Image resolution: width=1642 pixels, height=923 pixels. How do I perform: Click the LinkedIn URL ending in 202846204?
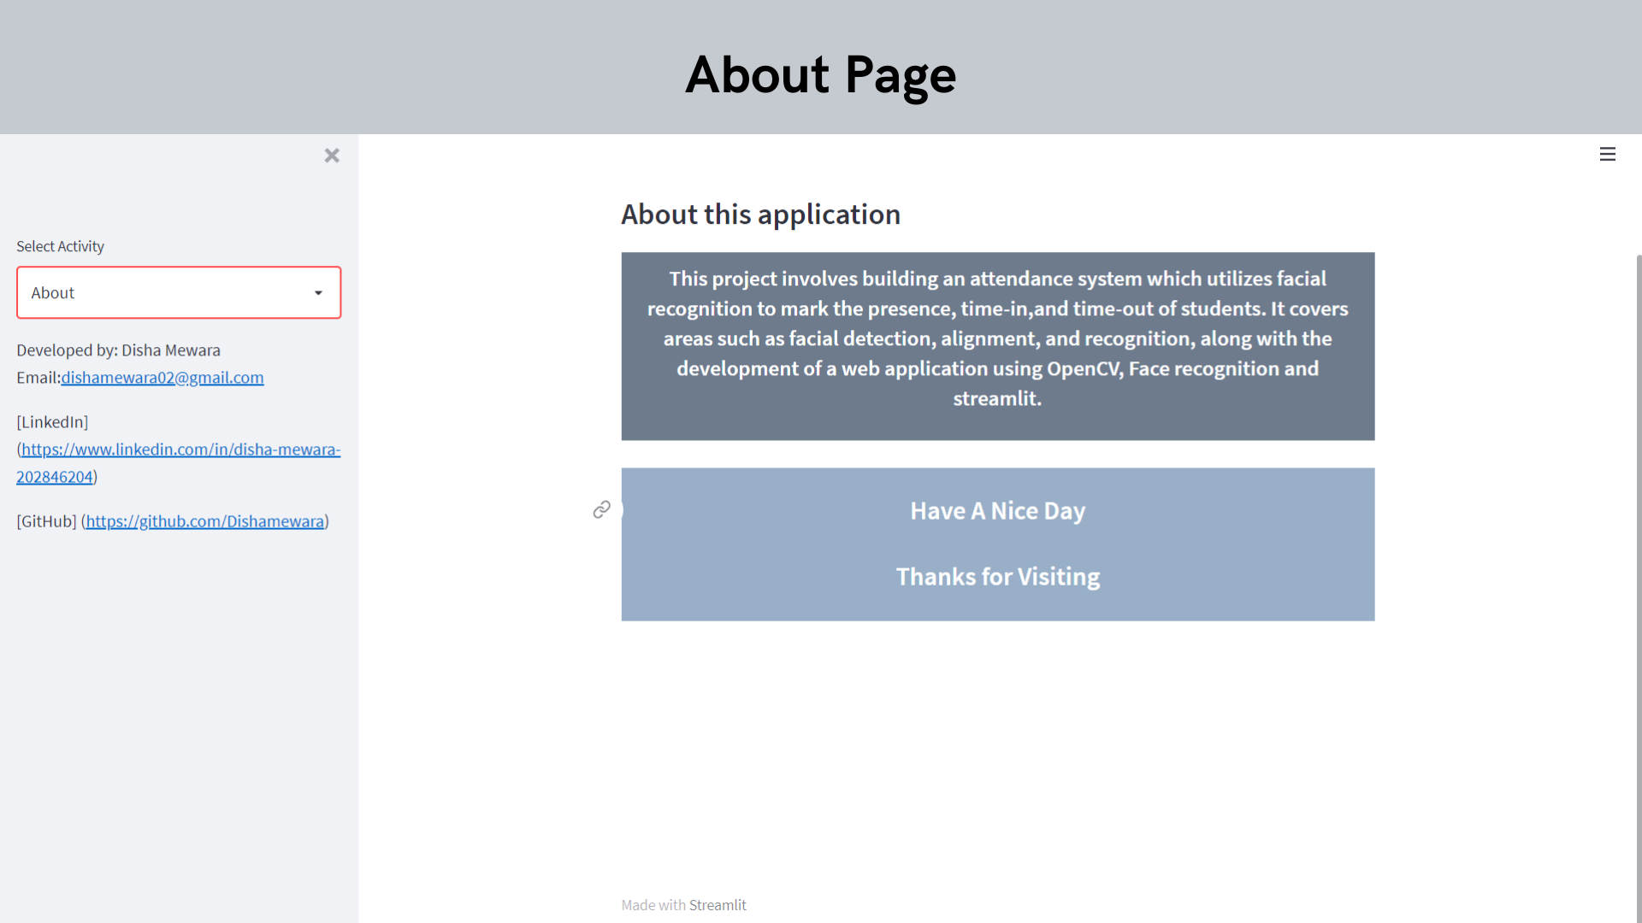54,476
